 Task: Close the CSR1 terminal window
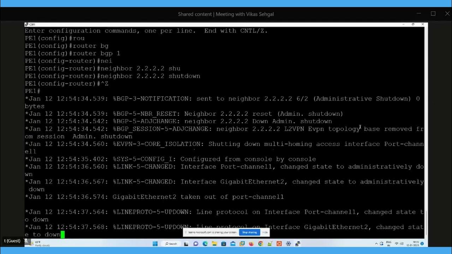click(x=423, y=24)
